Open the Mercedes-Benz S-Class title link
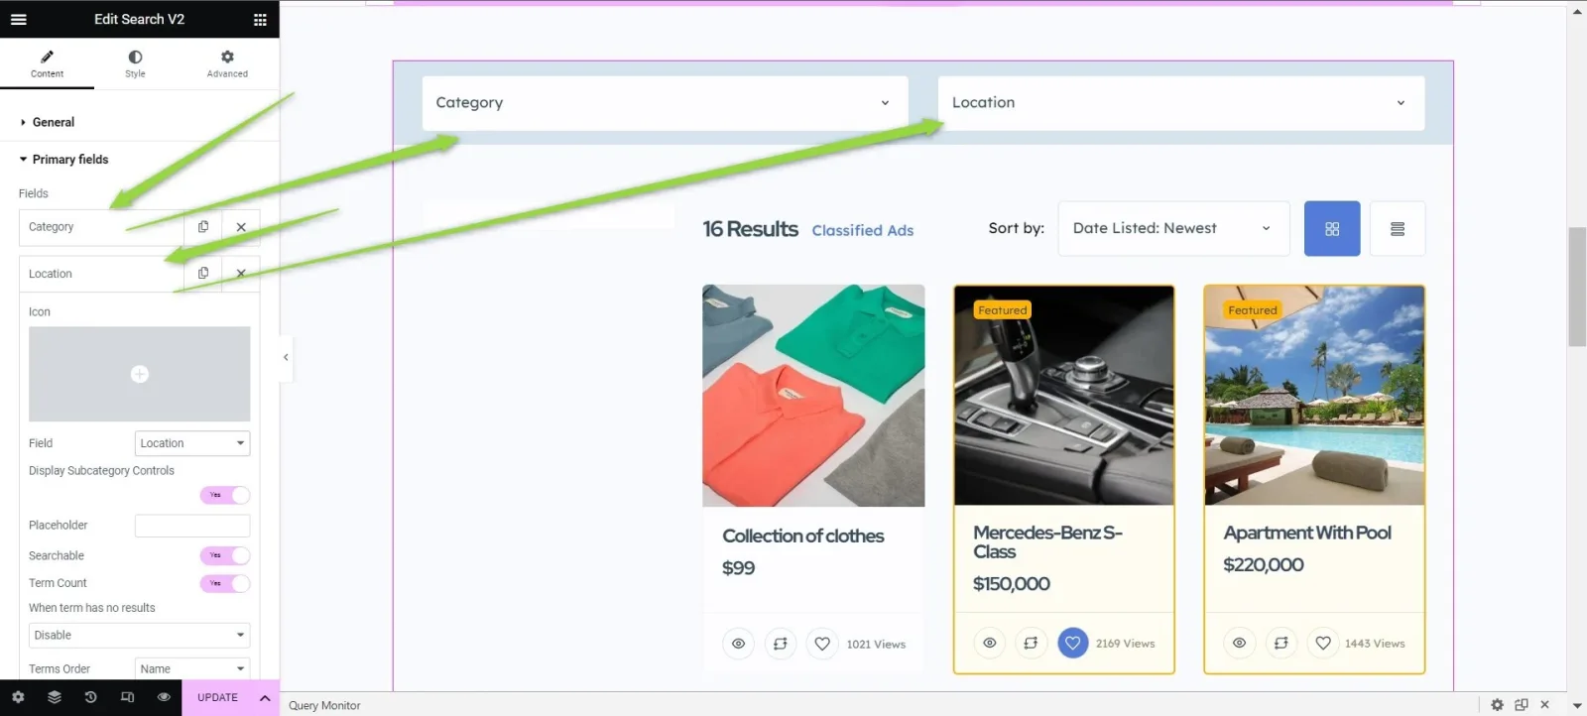Image resolution: width=1587 pixels, height=716 pixels. point(1047,541)
